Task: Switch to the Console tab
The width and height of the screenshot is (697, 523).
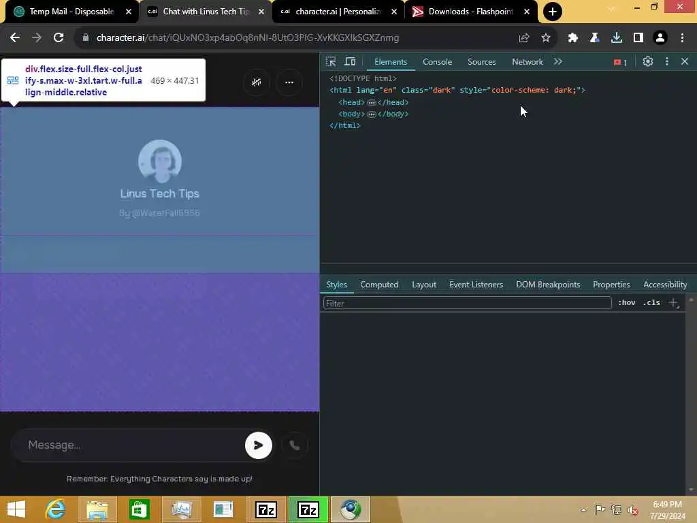Action: click(437, 62)
